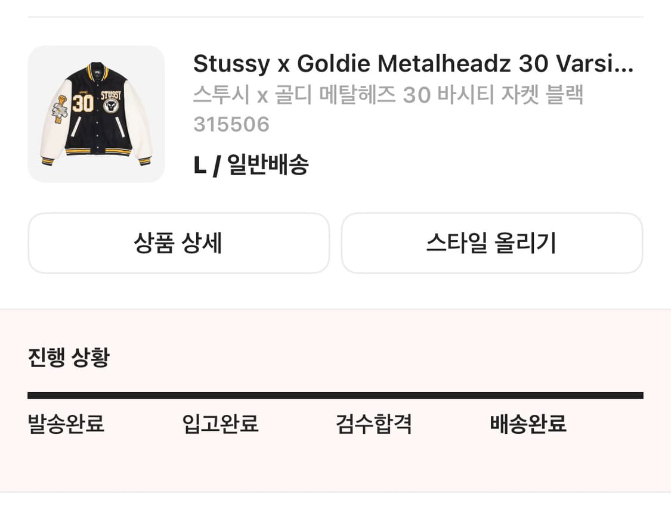Tap the 검수합격 inspection step
The height and width of the screenshot is (528, 671).
click(x=374, y=424)
